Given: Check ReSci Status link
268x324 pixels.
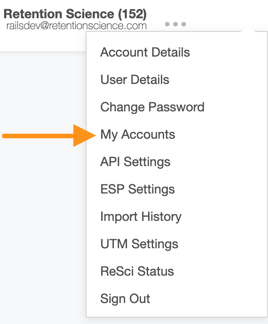Looking at the screenshot, I should (137, 271).
